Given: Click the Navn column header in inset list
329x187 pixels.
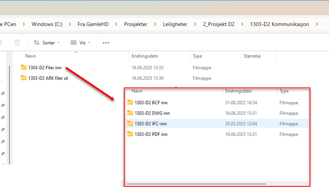Looking at the screenshot, I should (137, 91).
